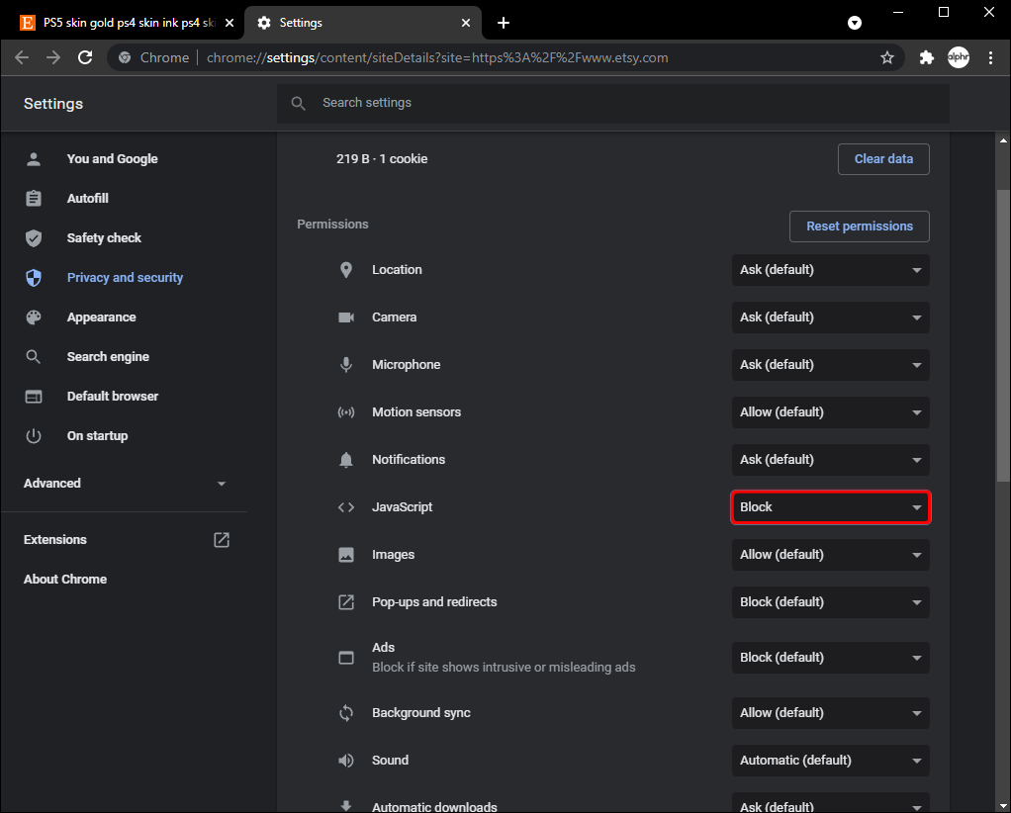Image resolution: width=1011 pixels, height=813 pixels.
Task: Click the alphr profile avatar icon
Action: (958, 57)
